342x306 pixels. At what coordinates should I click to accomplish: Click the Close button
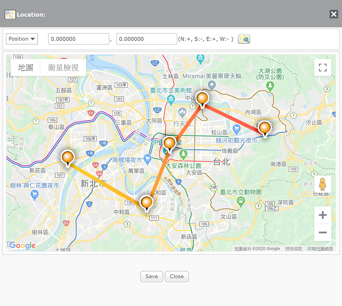click(x=177, y=277)
